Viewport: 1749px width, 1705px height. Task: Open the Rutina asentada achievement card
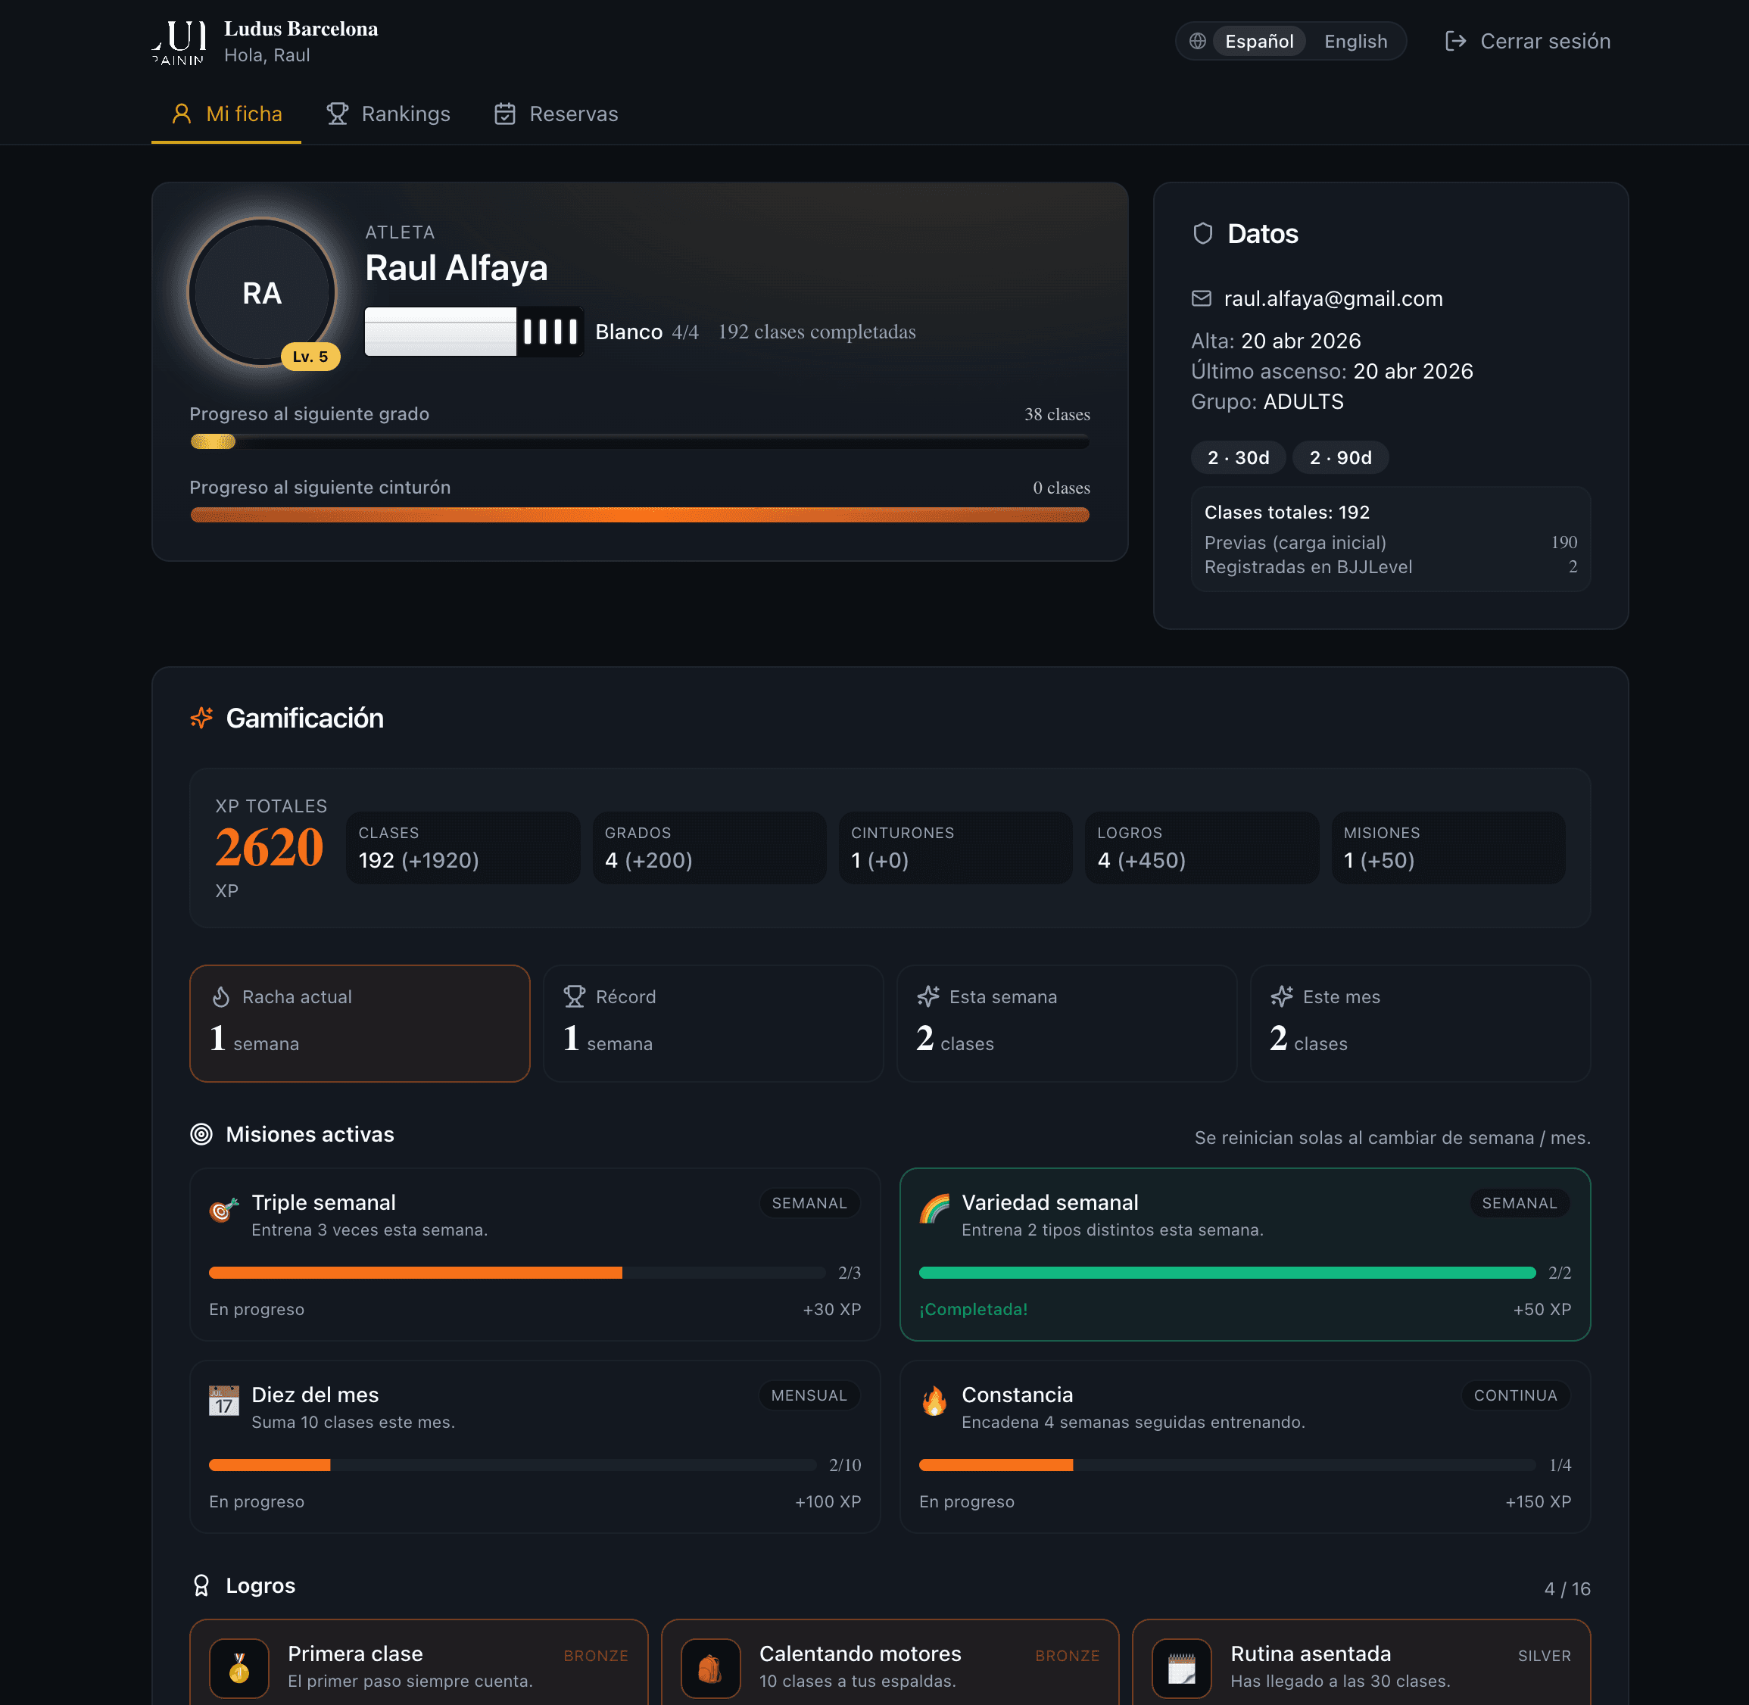1361,1663
